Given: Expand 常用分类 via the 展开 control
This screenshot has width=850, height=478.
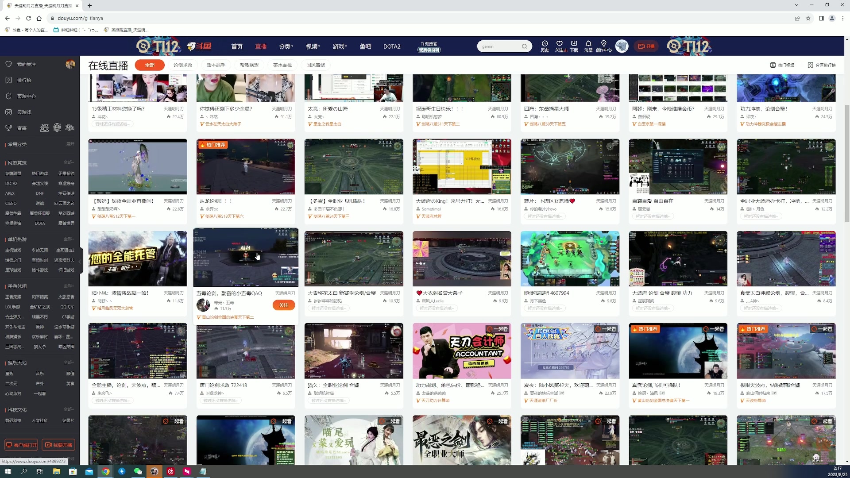Looking at the screenshot, I should click(x=70, y=144).
